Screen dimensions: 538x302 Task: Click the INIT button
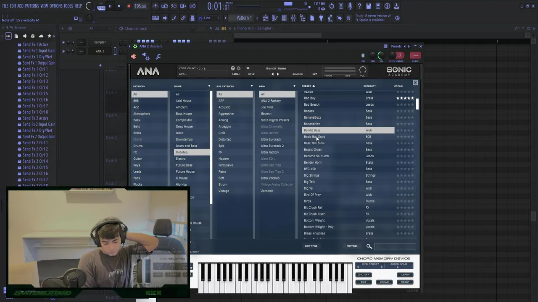pos(314,74)
